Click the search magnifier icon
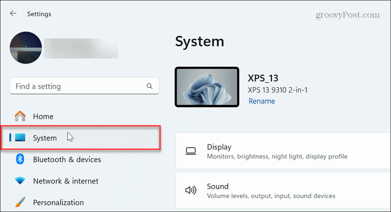This screenshot has width=391, height=212. pos(150,86)
